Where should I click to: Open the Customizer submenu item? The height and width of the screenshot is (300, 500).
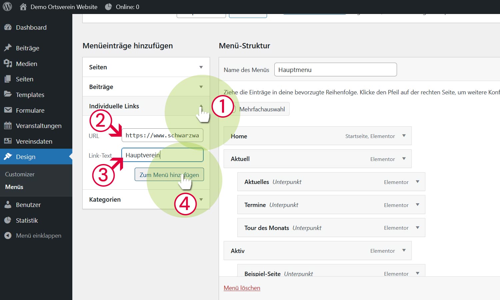(20, 174)
